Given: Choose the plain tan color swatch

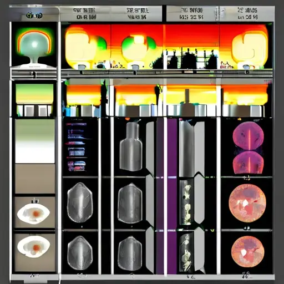Looking at the screenshot, I should [35, 179].
